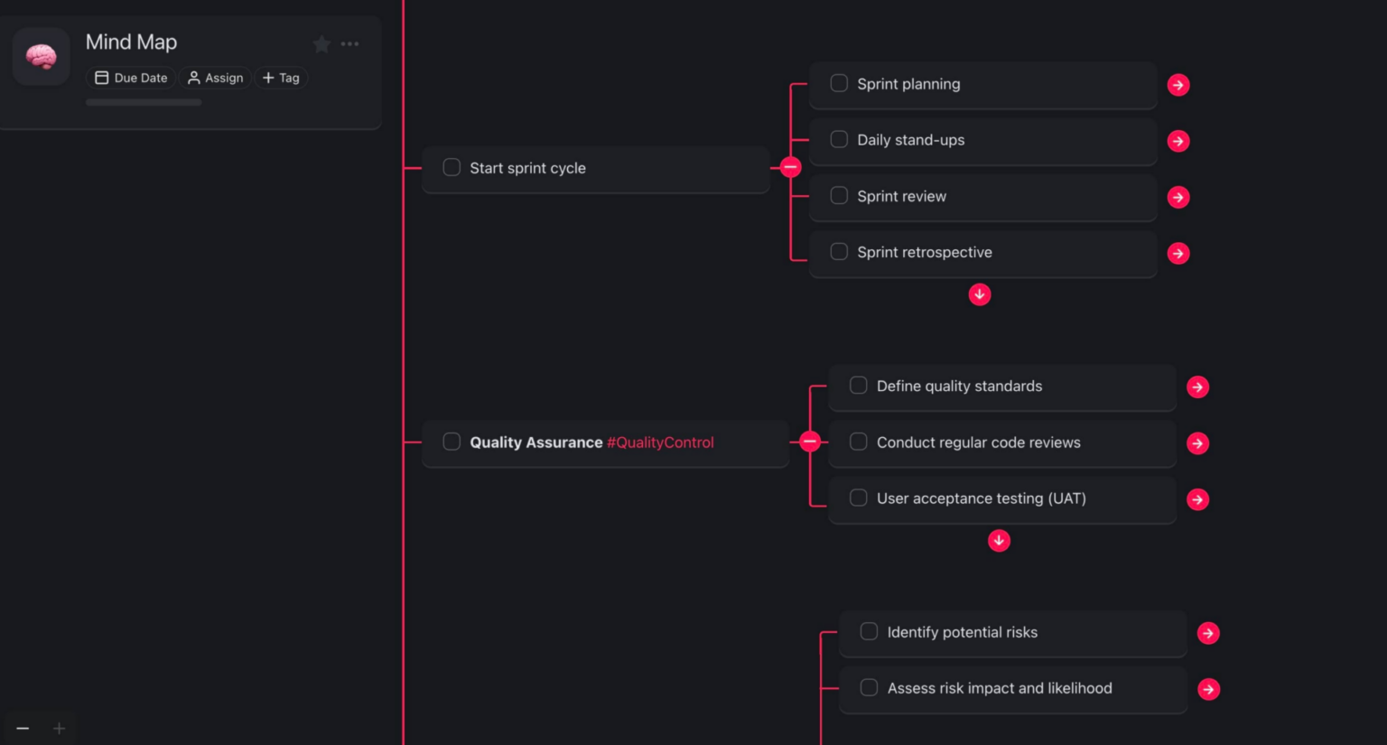Click the arrow next to Identify potential risks
The image size is (1387, 745).
click(x=1208, y=633)
